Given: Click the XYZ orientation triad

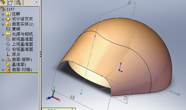Looking at the screenshot, I should pyautogui.click(x=53, y=94).
